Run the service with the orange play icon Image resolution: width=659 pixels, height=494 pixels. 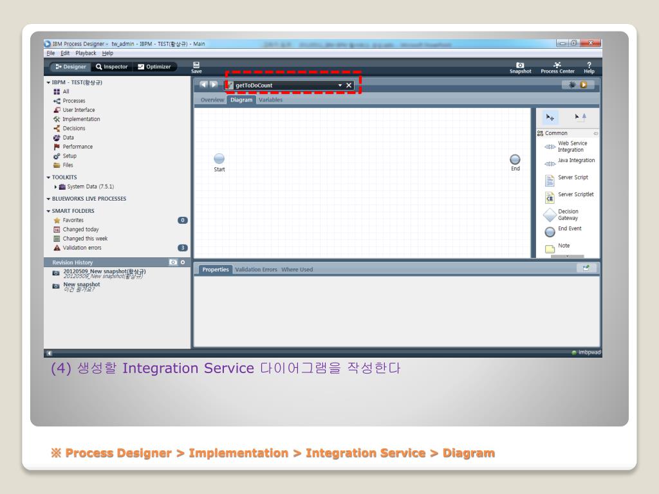584,85
